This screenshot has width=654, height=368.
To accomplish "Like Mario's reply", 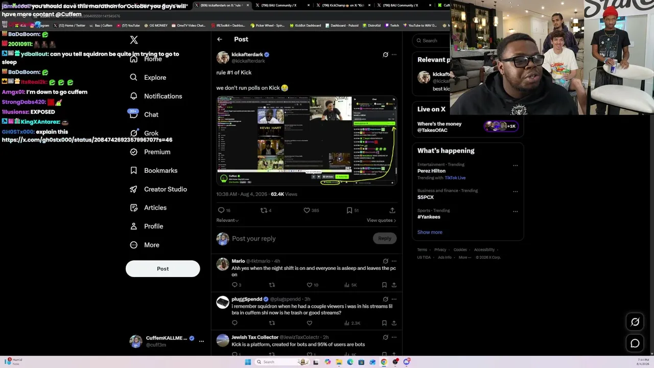I will (309, 285).
